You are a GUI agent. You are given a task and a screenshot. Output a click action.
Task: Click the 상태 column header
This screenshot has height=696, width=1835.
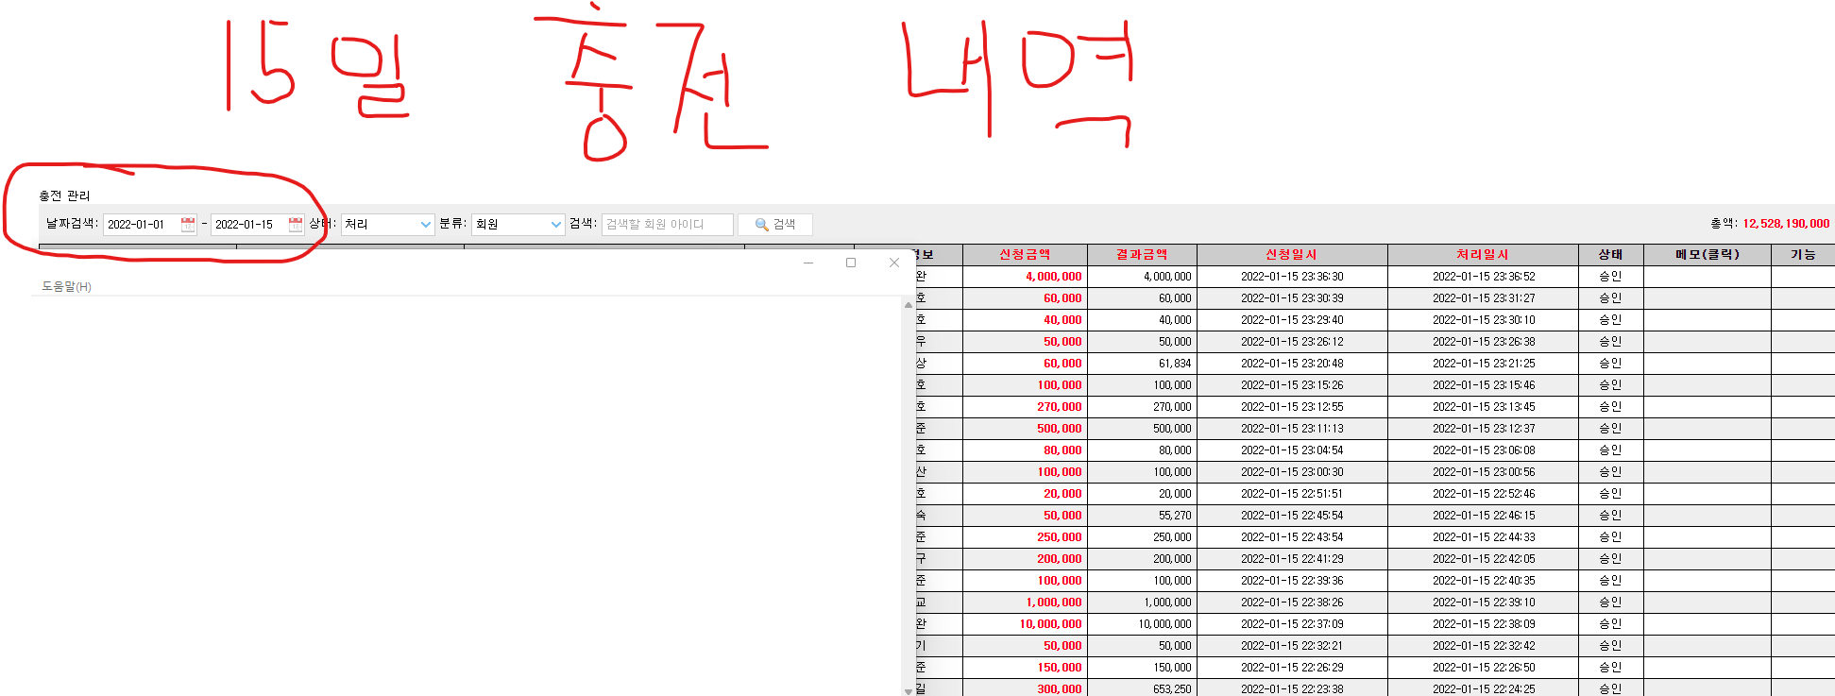[x=1610, y=255]
